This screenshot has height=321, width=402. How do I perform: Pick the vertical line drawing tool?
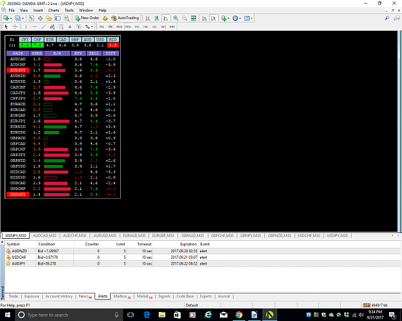pyautogui.click(x=26, y=26)
